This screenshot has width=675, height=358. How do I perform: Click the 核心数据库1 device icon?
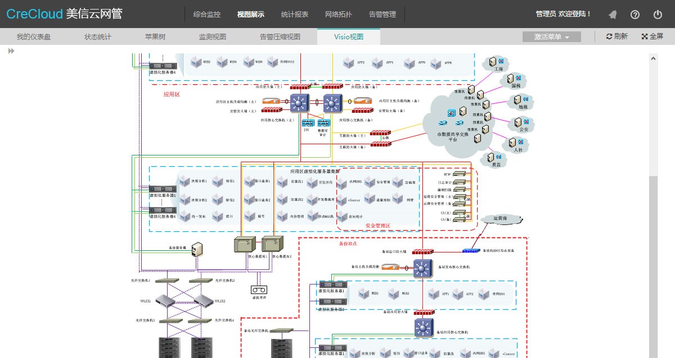click(245, 244)
